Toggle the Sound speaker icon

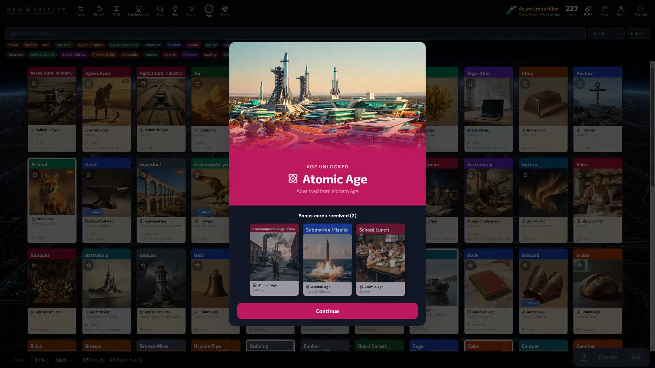point(191,11)
